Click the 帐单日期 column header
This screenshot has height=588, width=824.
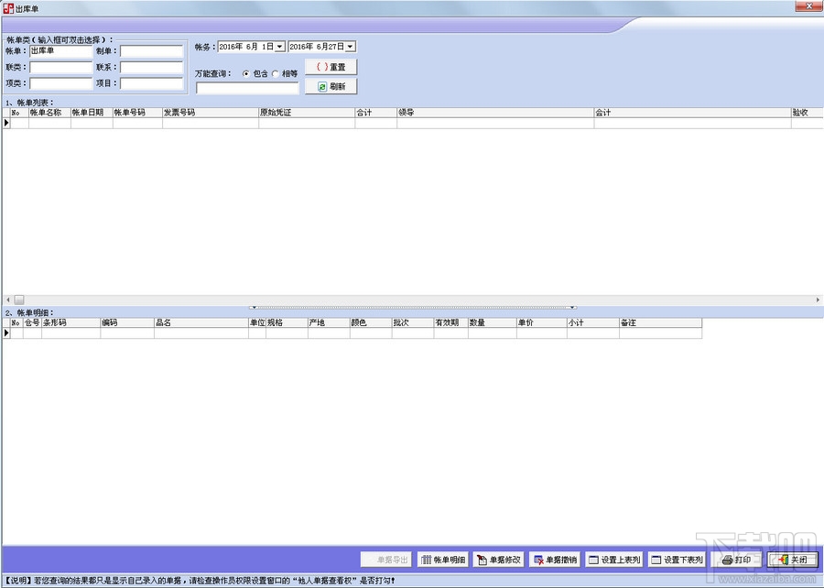click(92, 113)
